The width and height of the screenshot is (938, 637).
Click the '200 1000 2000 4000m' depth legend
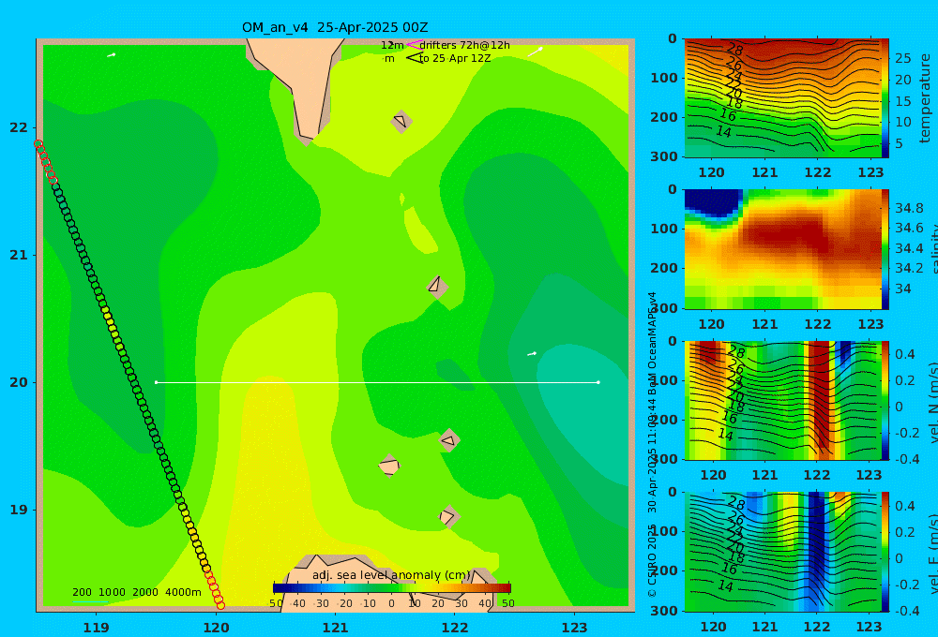coord(136,592)
